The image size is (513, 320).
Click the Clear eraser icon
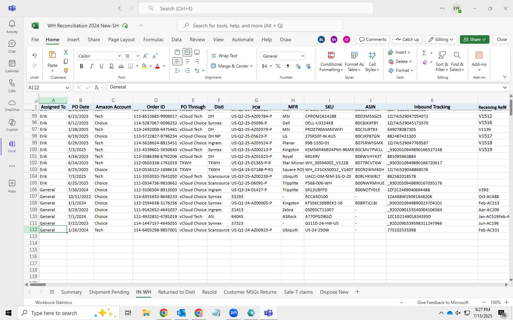(425, 62)
